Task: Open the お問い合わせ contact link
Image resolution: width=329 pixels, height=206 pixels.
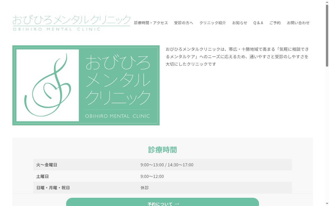Action: [298, 23]
